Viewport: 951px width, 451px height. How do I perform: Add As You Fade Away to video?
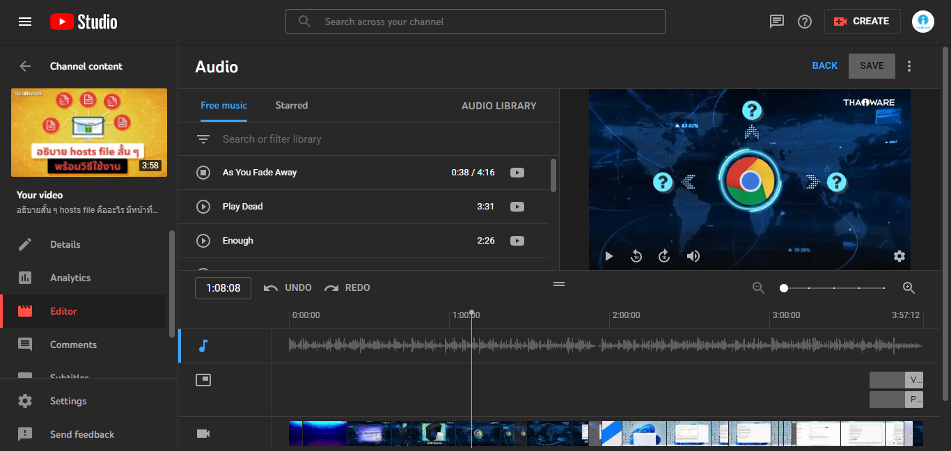pos(517,173)
